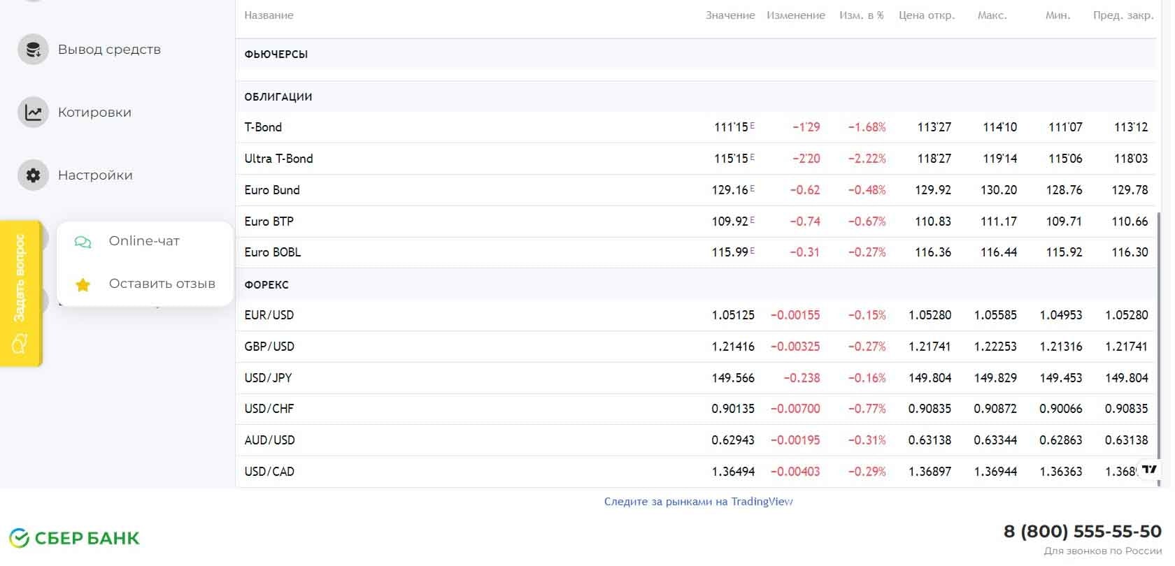Click the TradingView logo badge
Viewport: 1175px width, 566px height.
point(1149,470)
